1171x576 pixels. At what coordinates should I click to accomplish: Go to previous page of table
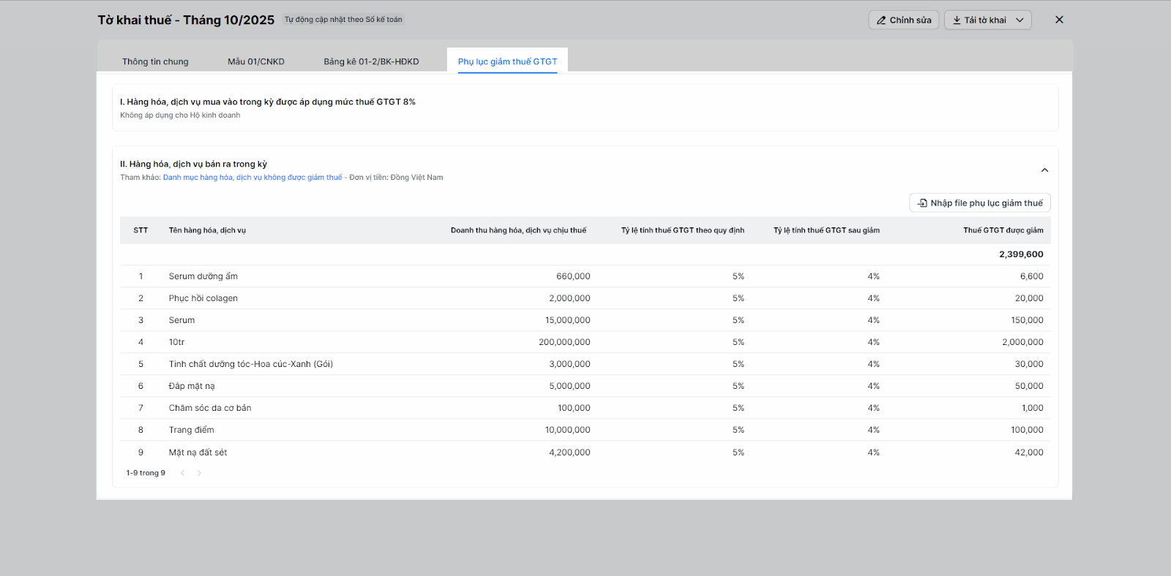182,473
